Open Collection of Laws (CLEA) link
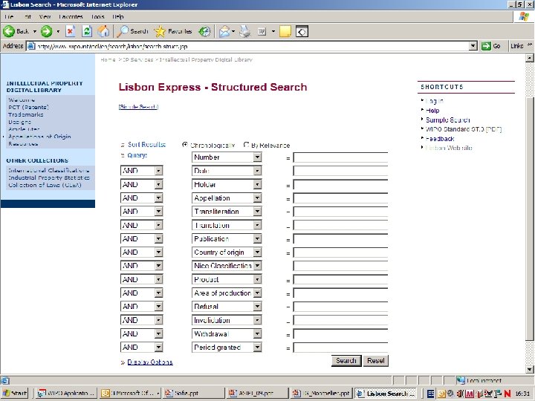This screenshot has width=535, height=401. 45,185
